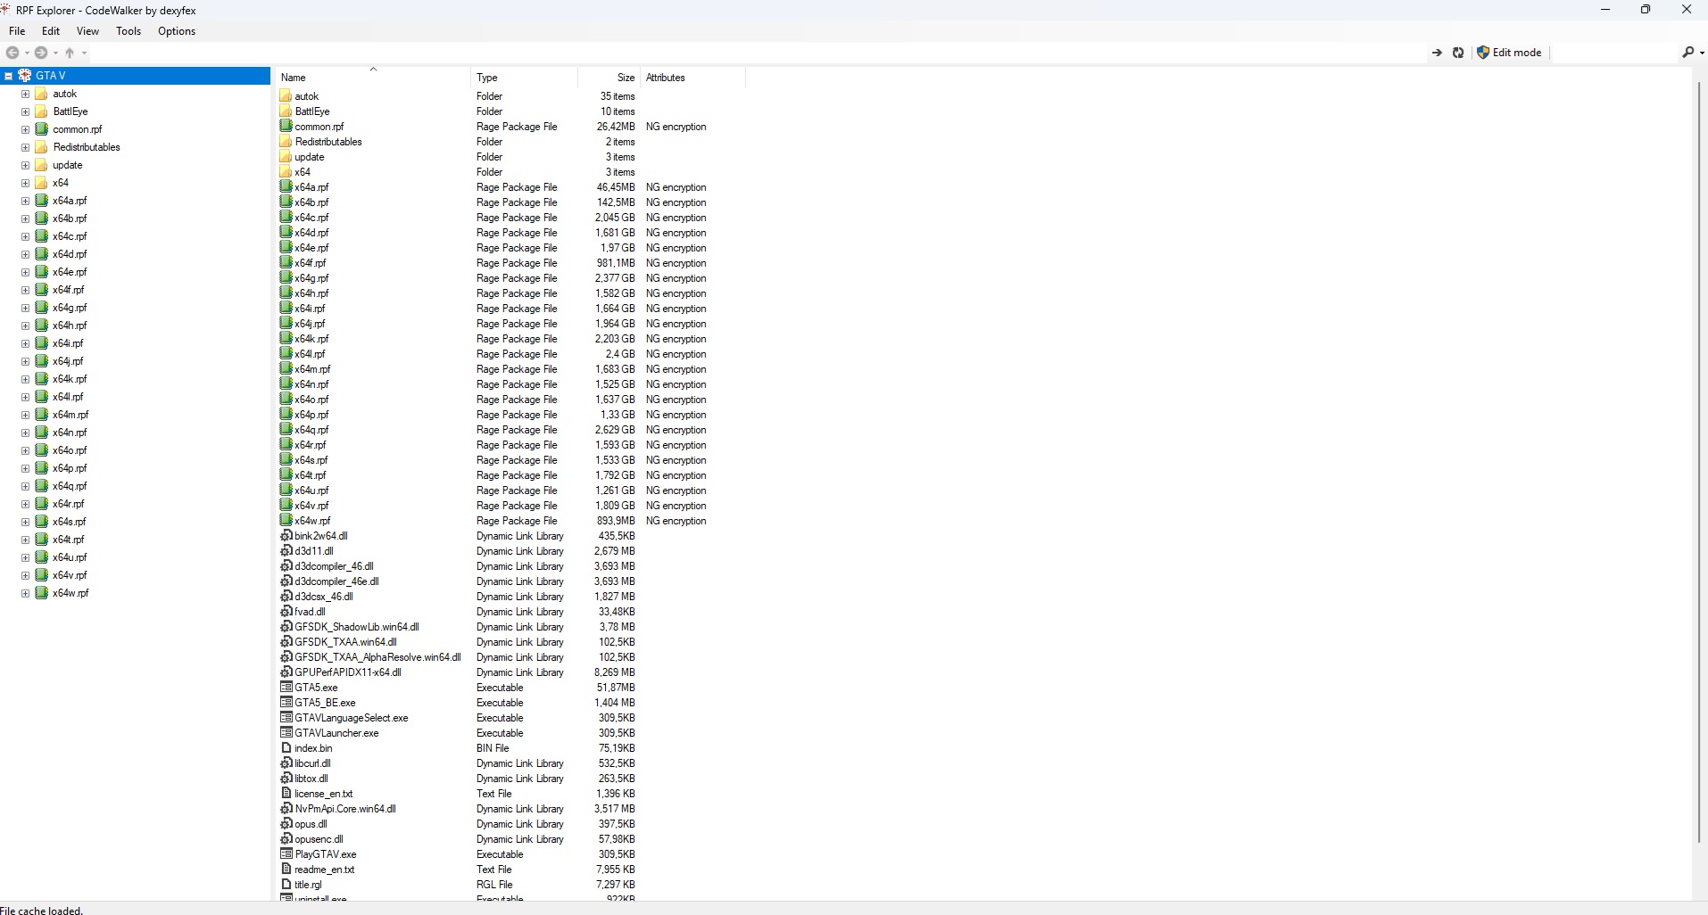
Task: Click the vertical scrollbar of file list
Action: 1699,464
